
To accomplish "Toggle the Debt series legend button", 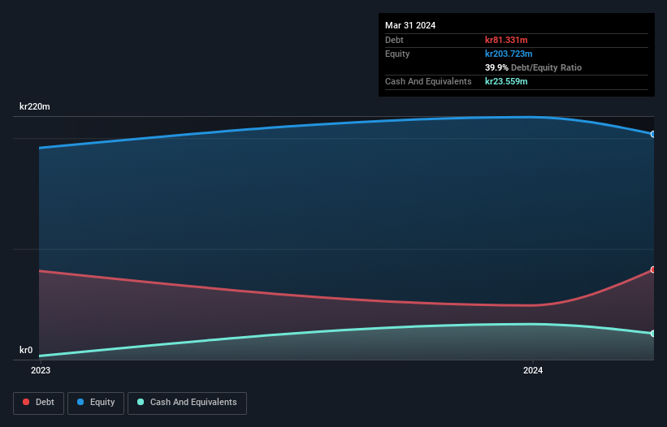I will point(38,403).
